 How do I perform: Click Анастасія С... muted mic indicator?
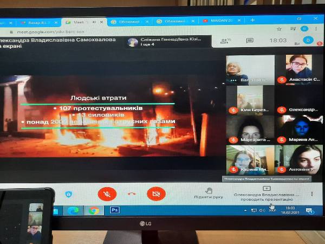(282, 80)
